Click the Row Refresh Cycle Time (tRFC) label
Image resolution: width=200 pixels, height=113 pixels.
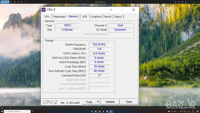pyautogui.click(x=67, y=71)
